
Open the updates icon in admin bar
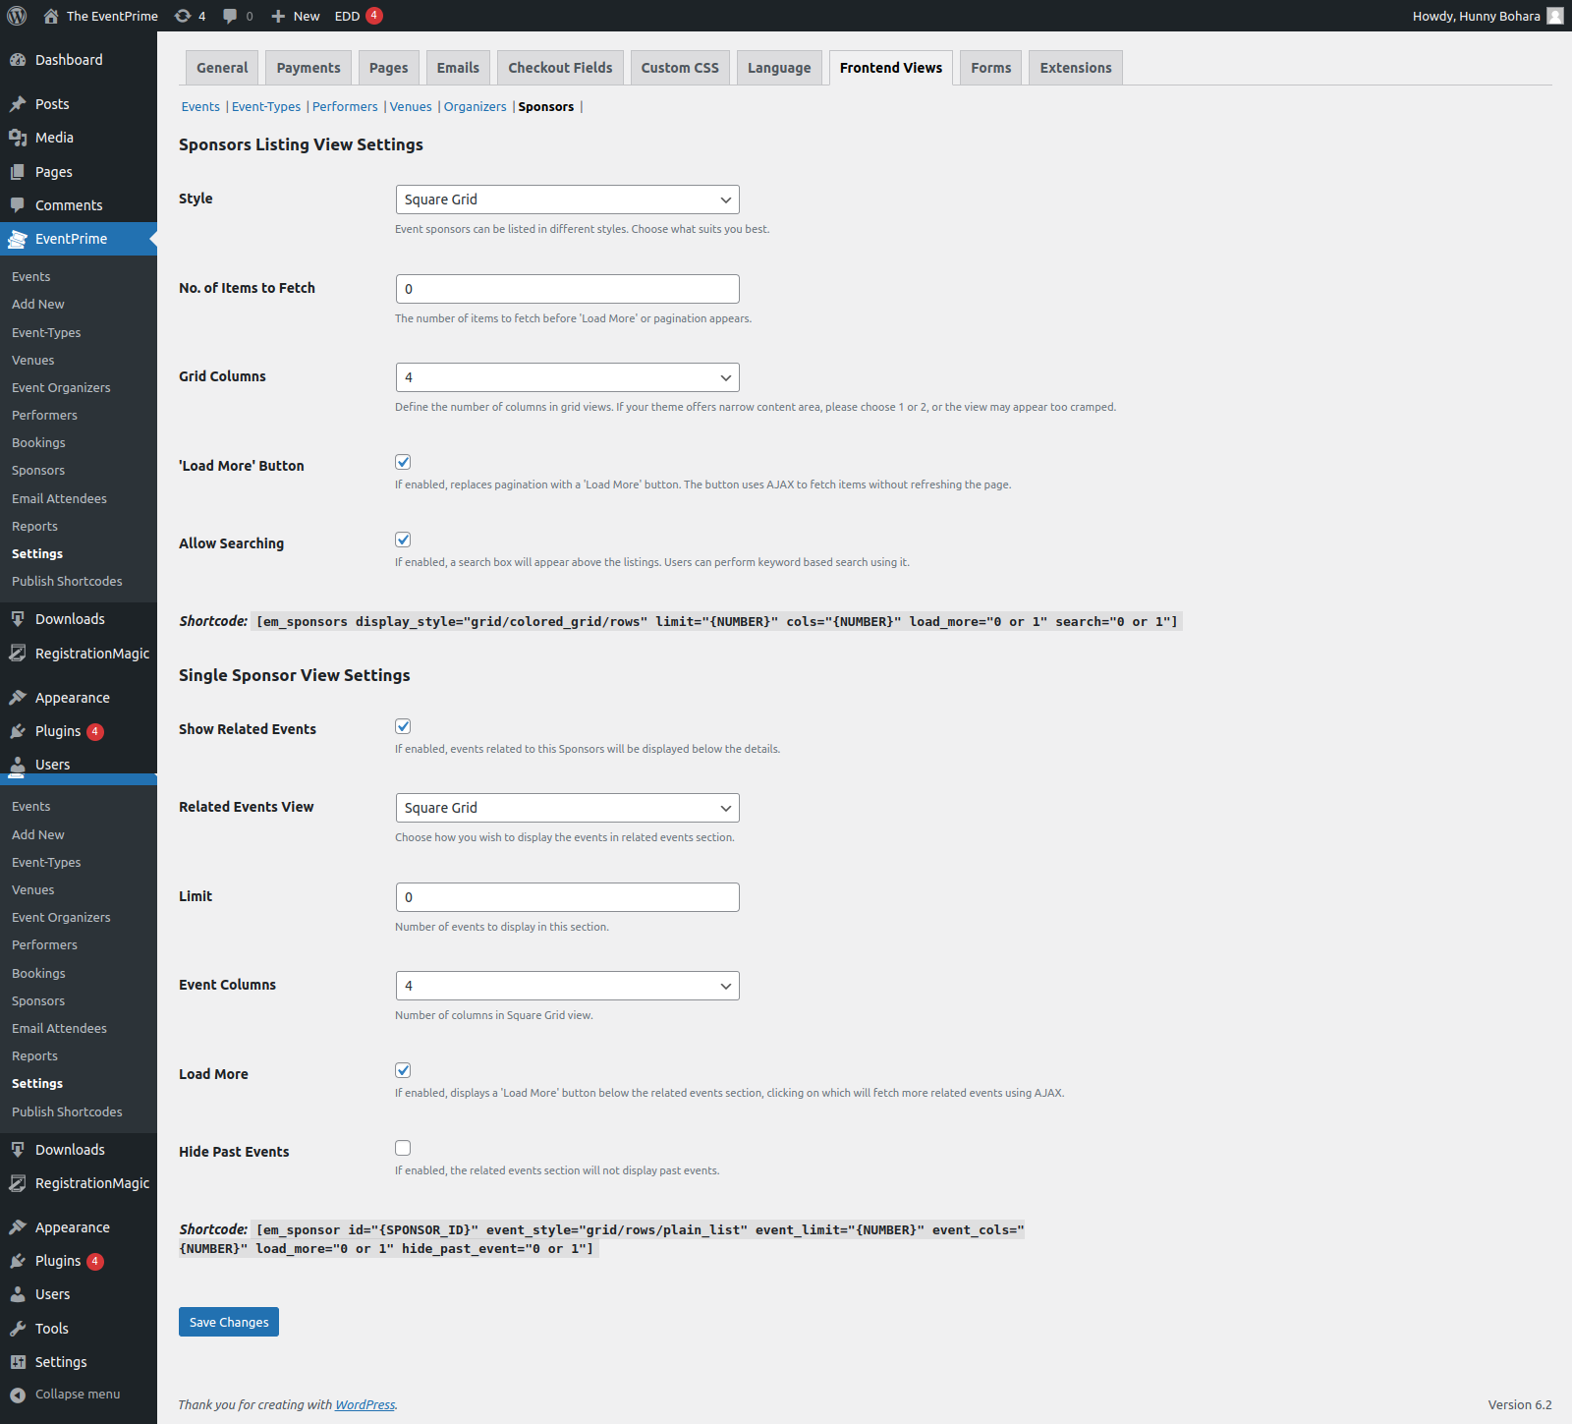tap(183, 16)
